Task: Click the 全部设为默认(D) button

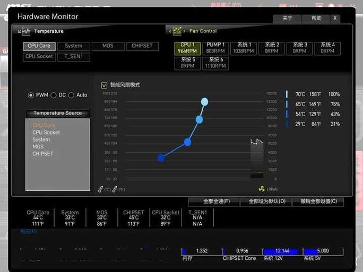Action: [x=266, y=201]
